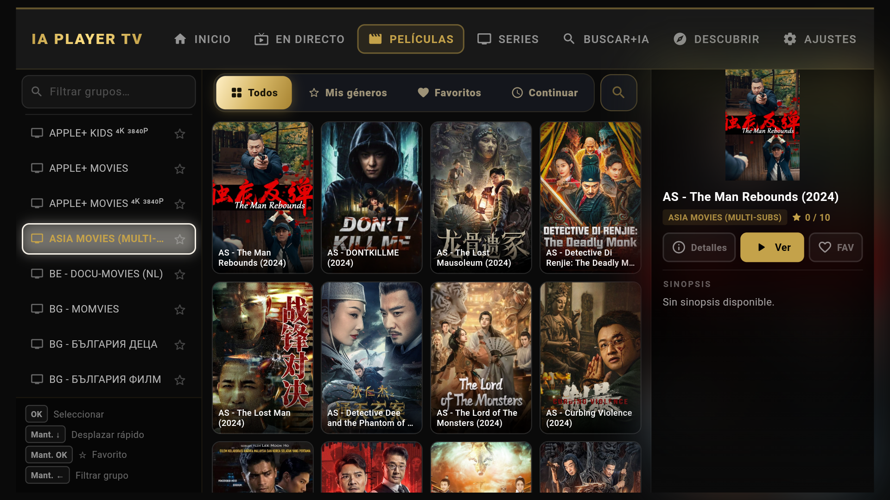
Task: Click the grid icon in Todos tab
Action: [237, 93]
